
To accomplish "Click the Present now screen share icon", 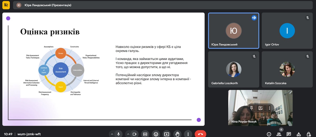I will point(166,134).
